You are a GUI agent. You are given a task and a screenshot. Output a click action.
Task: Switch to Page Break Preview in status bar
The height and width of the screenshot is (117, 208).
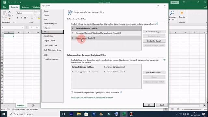click(178, 109)
